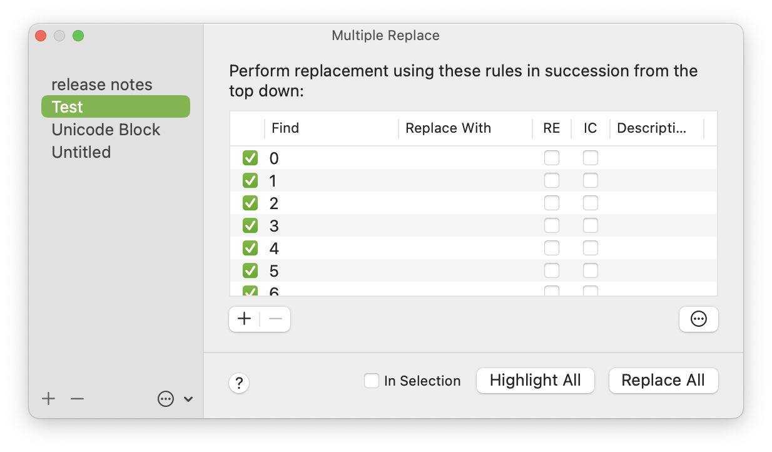Select the Untitled preset
Image resolution: width=772 pixels, height=452 pixels.
[x=81, y=152]
